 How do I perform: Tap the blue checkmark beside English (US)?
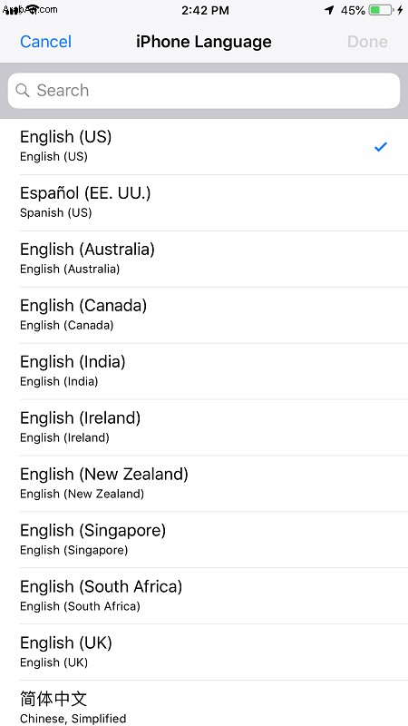point(380,147)
